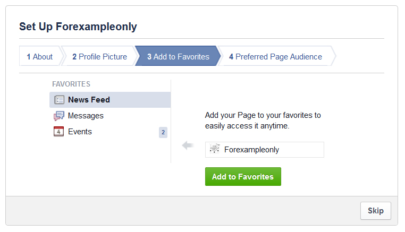The width and height of the screenshot is (405, 232).
Task: Click the FAVORITES section header
Action: pos(71,84)
